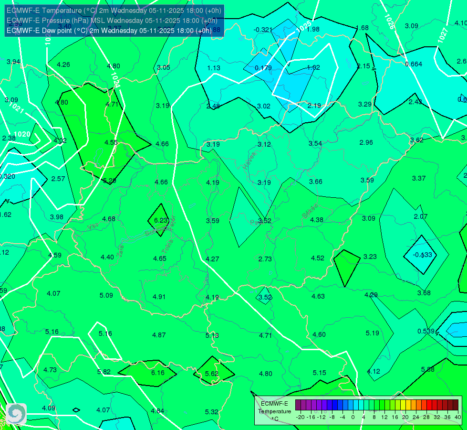The width and height of the screenshot is (467, 430).
Task: Click the 4.26 temperature value
Action: click(x=63, y=65)
